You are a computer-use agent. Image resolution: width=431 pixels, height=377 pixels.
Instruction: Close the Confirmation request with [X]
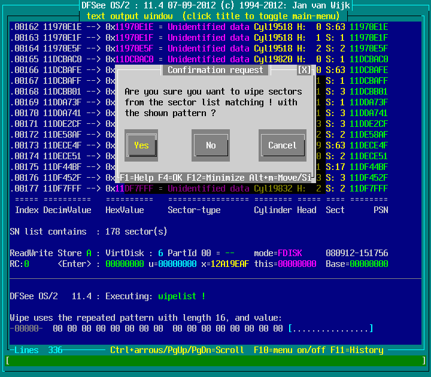(305, 70)
